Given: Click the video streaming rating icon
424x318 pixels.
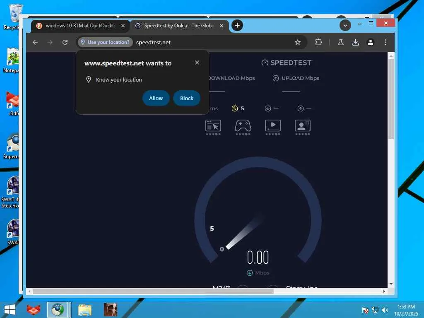Looking at the screenshot, I should tap(273, 128).
